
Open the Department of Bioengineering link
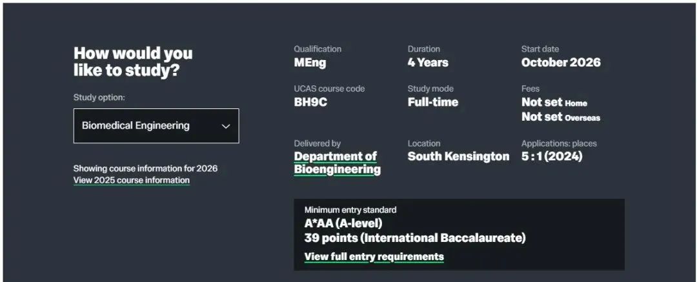click(338, 163)
